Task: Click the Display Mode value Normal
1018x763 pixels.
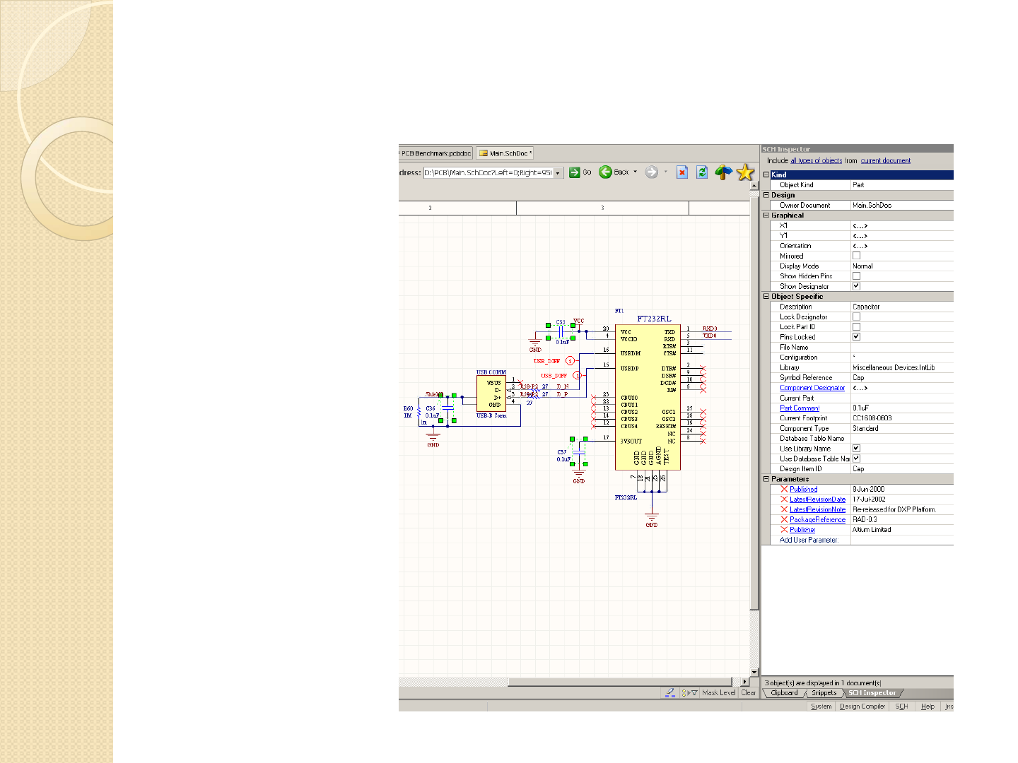Action: pos(862,266)
